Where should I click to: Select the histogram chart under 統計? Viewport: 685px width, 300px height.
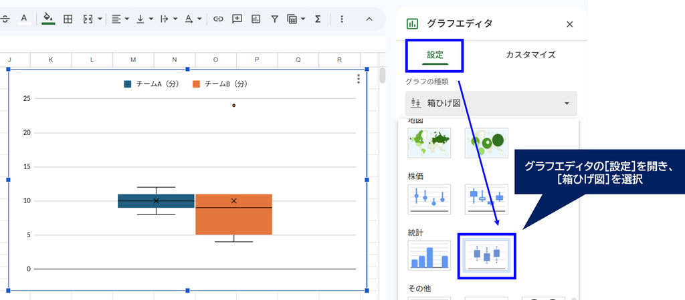[429, 255]
